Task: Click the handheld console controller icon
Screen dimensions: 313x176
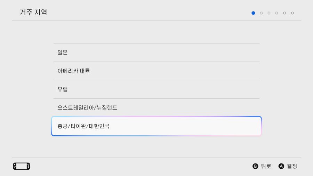Action: click(22, 166)
